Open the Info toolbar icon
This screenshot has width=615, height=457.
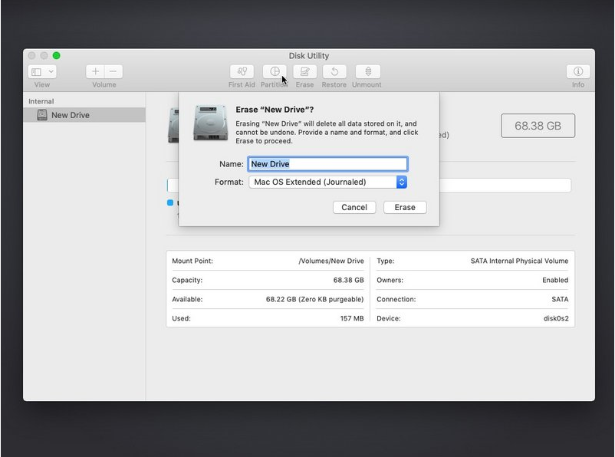[x=577, y=71]
